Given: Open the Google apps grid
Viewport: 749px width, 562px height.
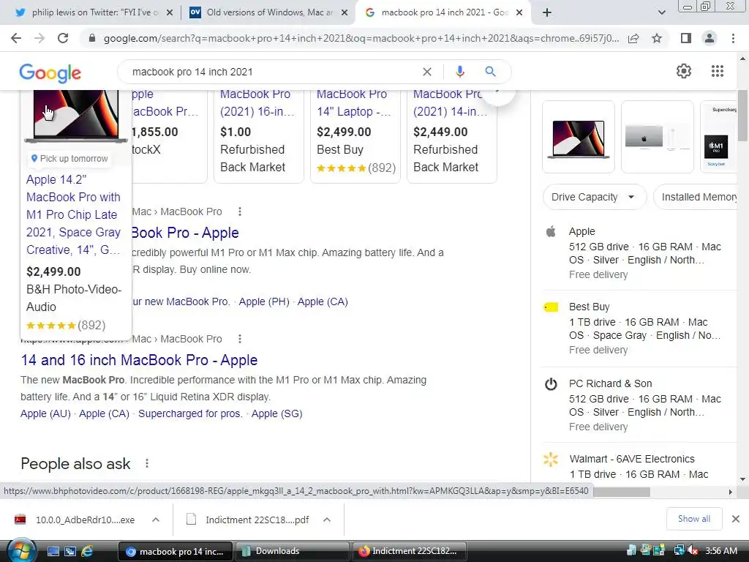Looking at the screenshot, I should tap(717, 71).
